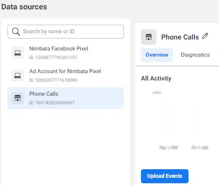The image size is (219, 186).
Task: Open Ad Account for Nimbata Pixel data source
Action: pos(65,71)
